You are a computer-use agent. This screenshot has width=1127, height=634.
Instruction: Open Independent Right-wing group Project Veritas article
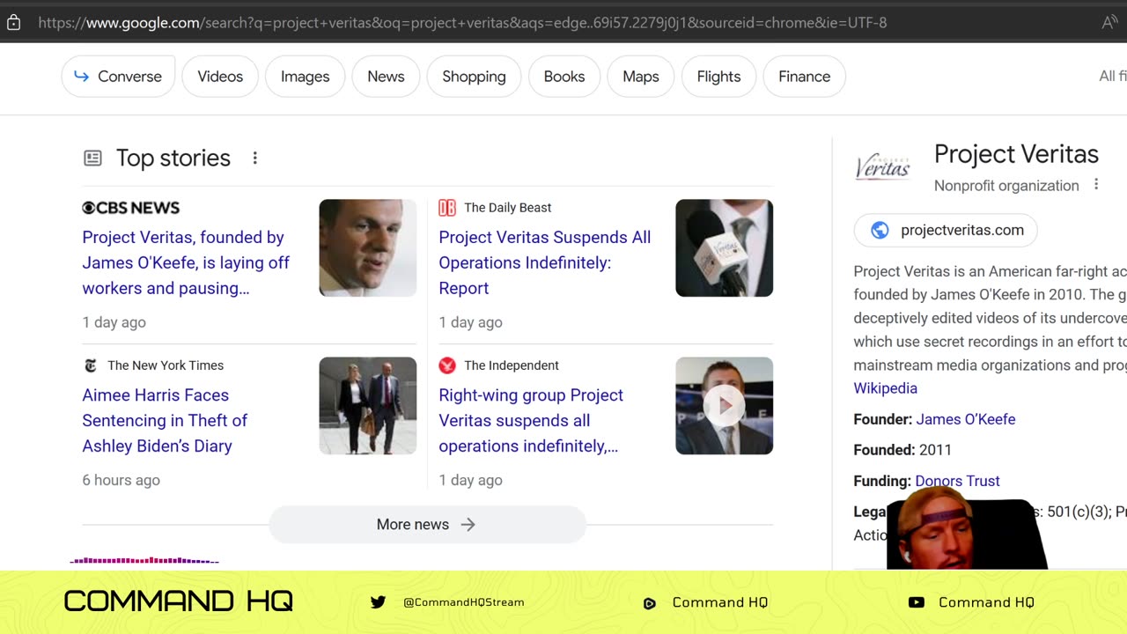tap(531, 420)
